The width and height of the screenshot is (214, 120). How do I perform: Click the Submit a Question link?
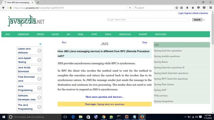coord(200,13)
